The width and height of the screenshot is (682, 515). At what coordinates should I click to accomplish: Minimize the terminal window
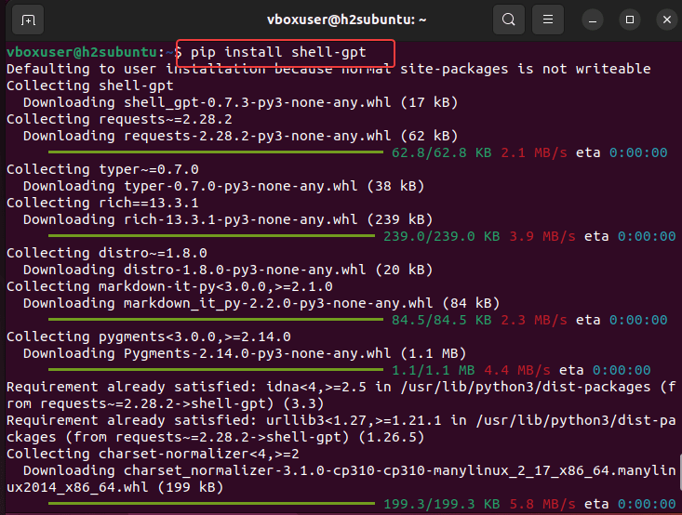pyautogui.click(x=593, y=20)
